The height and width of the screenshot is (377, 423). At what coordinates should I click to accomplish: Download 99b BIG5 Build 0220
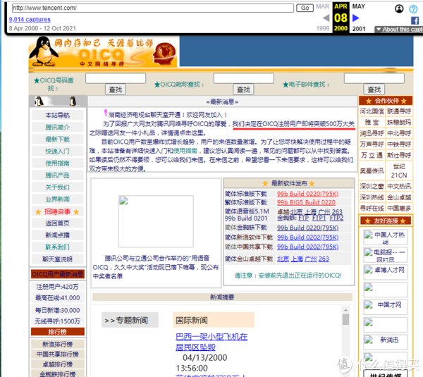click(x=306, y=202)
